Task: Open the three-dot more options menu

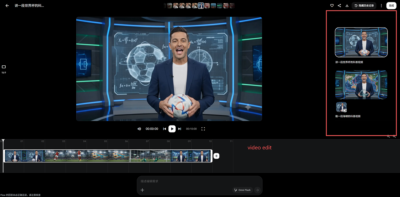Action: [x=381, y=6]
